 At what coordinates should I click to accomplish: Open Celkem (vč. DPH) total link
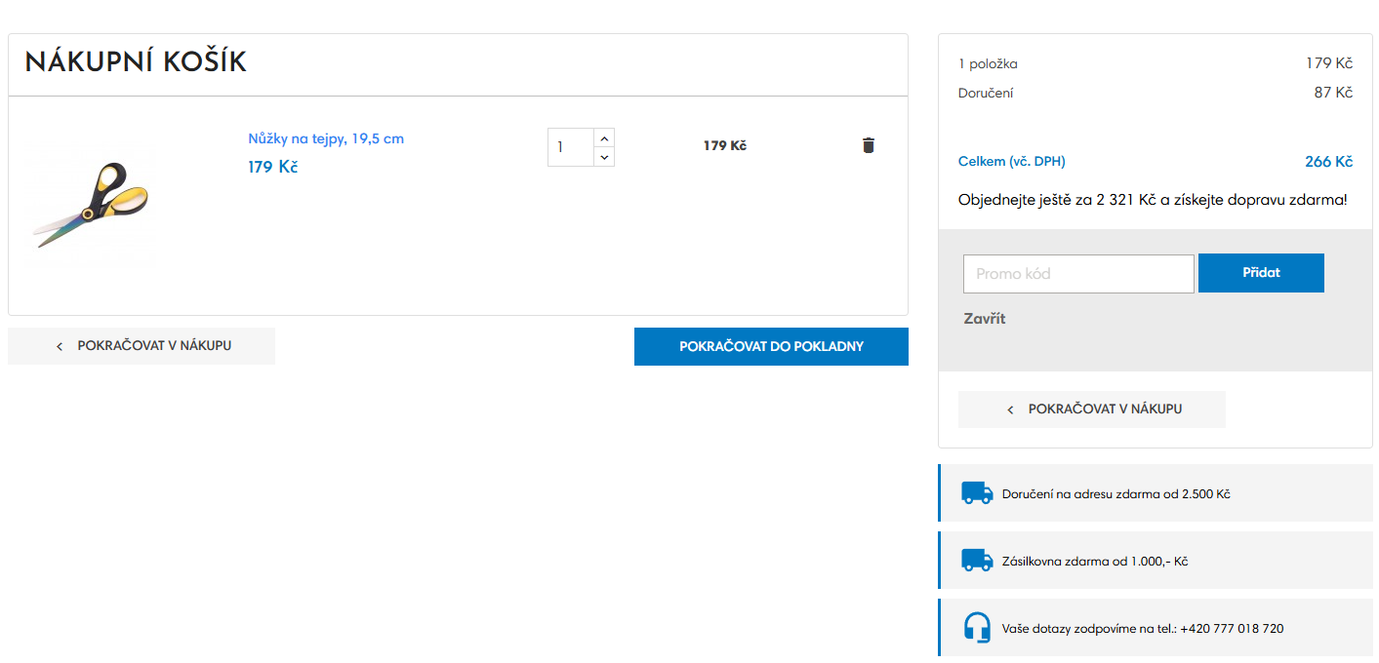coord(1011,161)
